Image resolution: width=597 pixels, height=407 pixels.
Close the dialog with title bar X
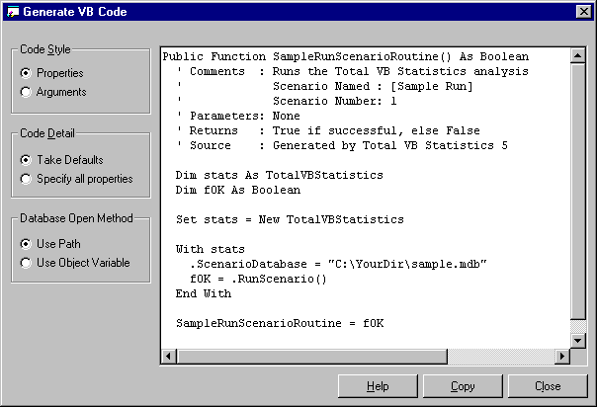(584, 12)
